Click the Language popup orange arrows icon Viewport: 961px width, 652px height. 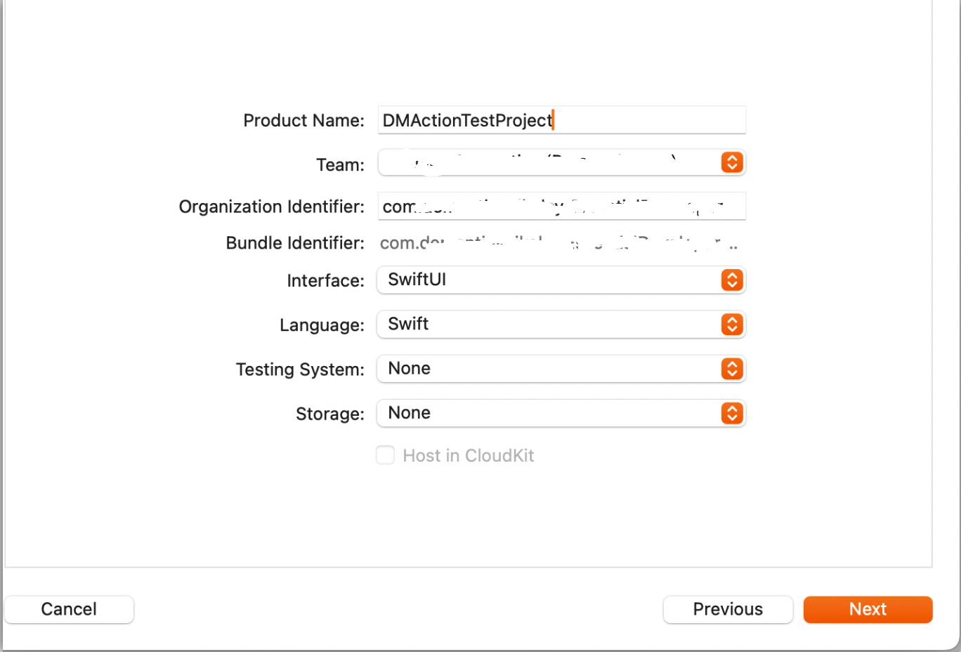click(732, 324)
